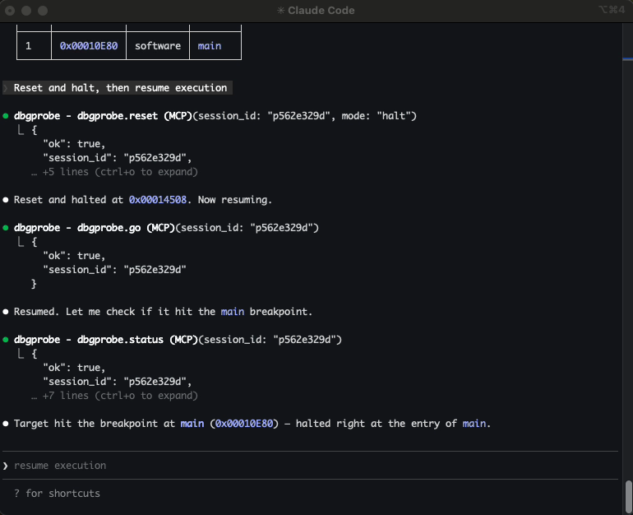Click the green status dot beside dbgprobe.reset
The width and height of the screenshot is (633, 515).
pyautogui.click(x=7, y=116)
